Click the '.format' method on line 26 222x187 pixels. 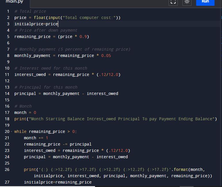[180, 169]
